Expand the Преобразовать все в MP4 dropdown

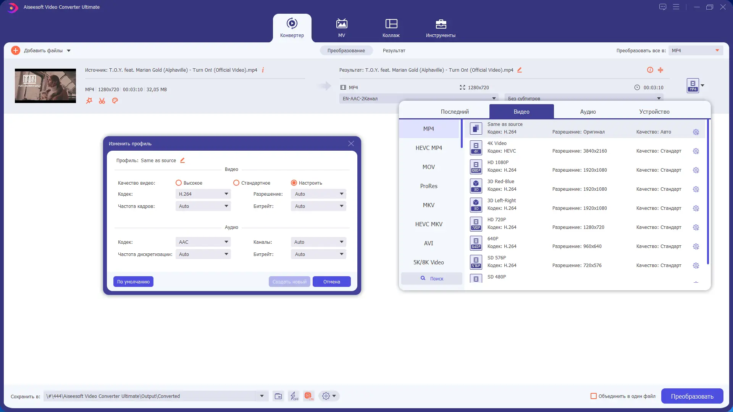click(696, 50)
